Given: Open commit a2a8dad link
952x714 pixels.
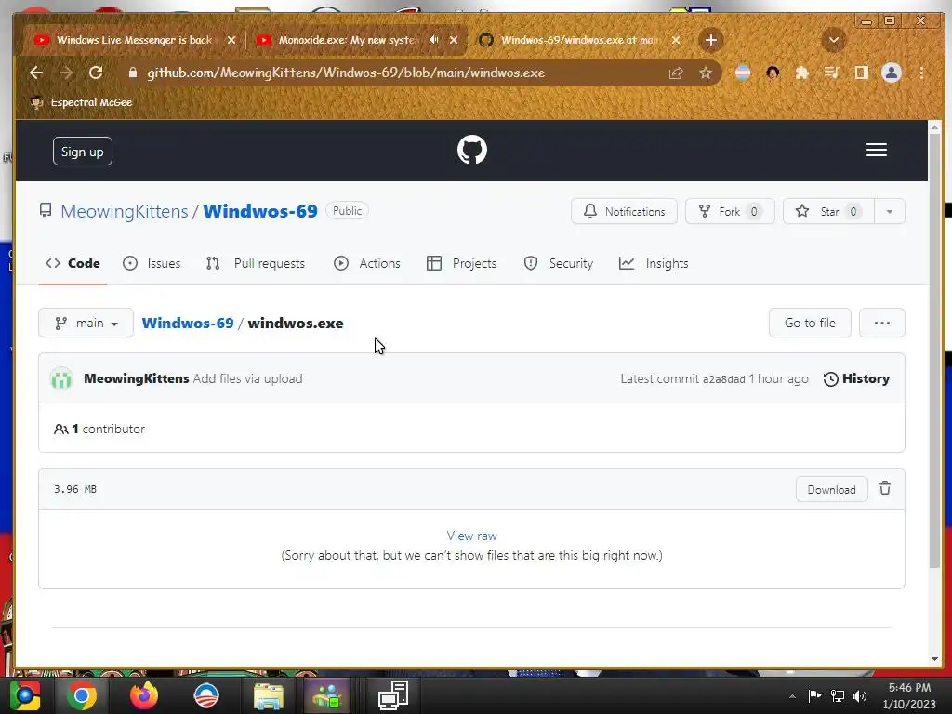Looking at the screenshot, I should pos(723,379).
